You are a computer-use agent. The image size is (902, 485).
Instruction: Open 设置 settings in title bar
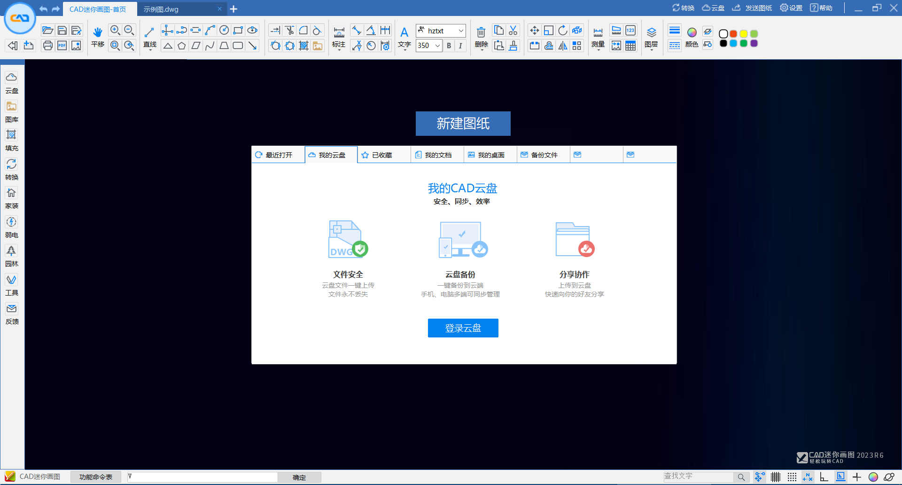[791, 8]
